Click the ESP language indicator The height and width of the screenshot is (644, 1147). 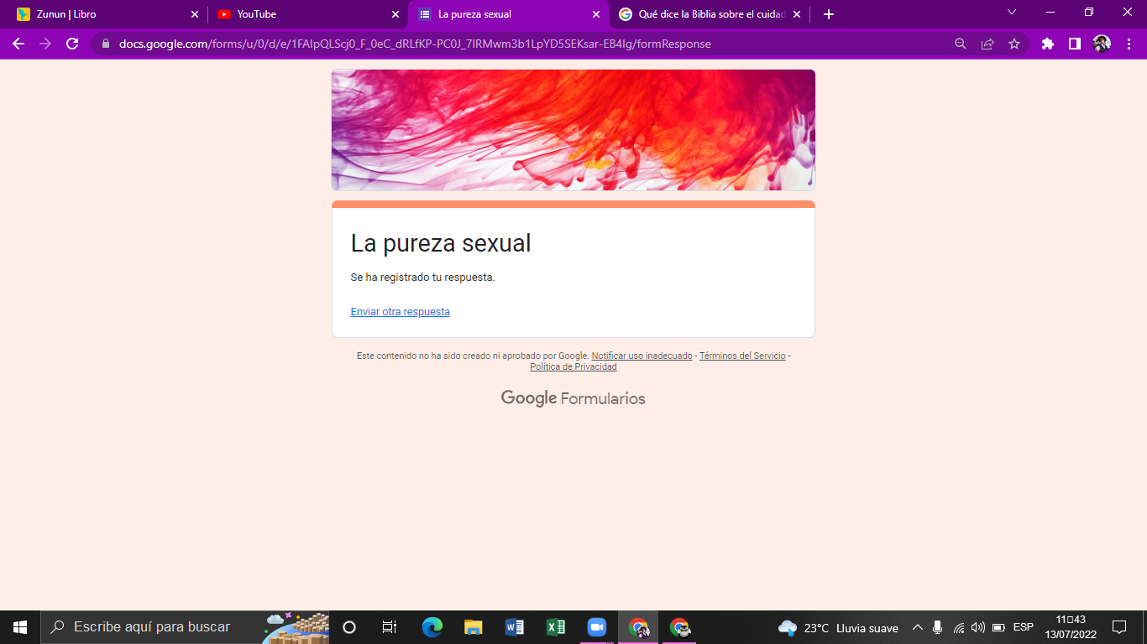point(1024,627)
